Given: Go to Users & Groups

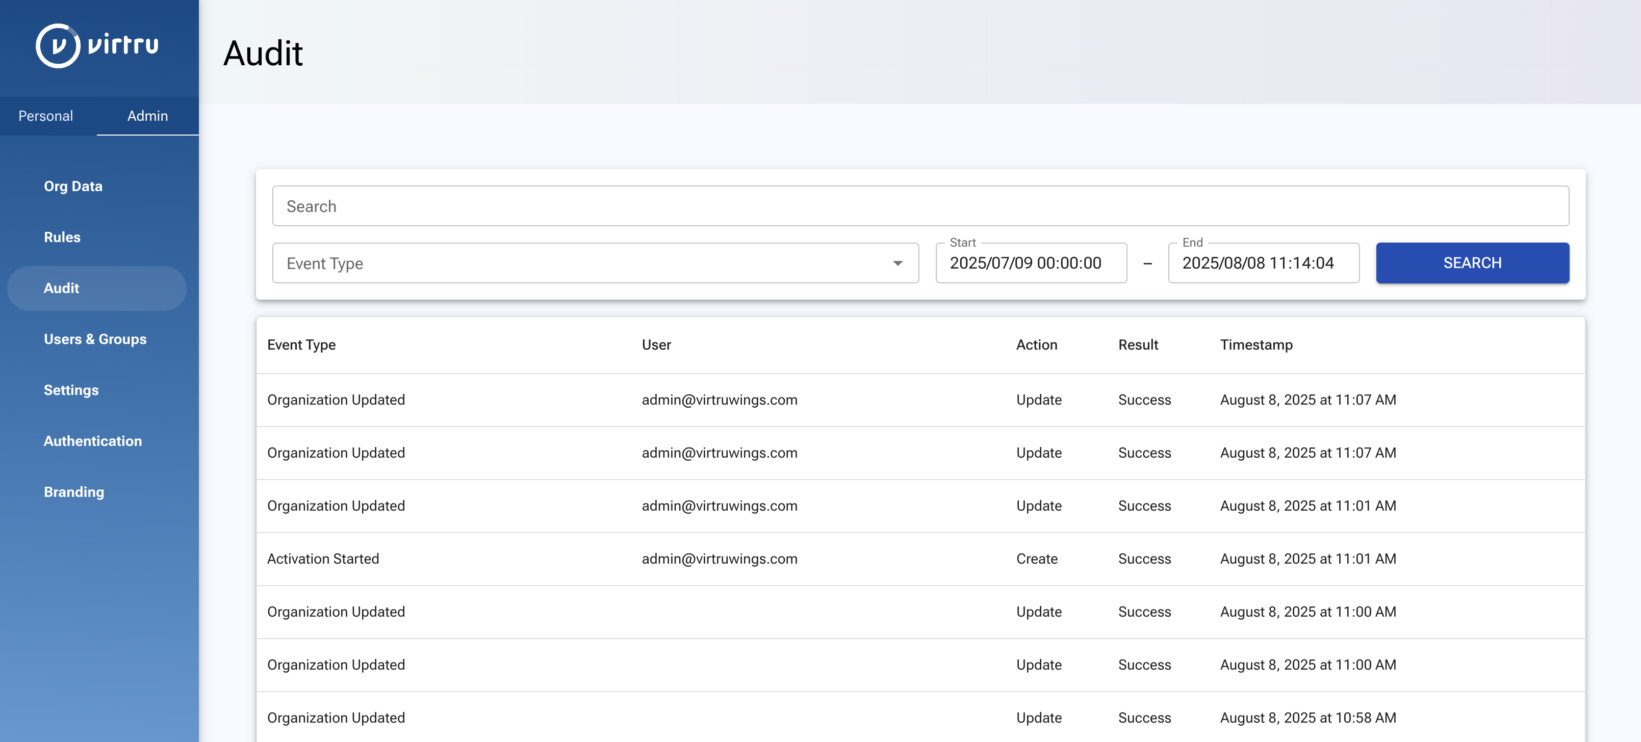Looking at the screenshot, I should [x=95, y=339].
